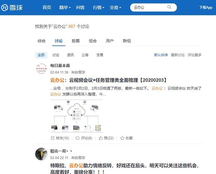
Task: Open 每日基本面 user avatar
Action: 42,69
